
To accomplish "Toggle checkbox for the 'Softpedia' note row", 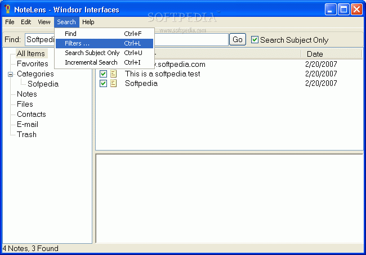I will coord(103,83).
